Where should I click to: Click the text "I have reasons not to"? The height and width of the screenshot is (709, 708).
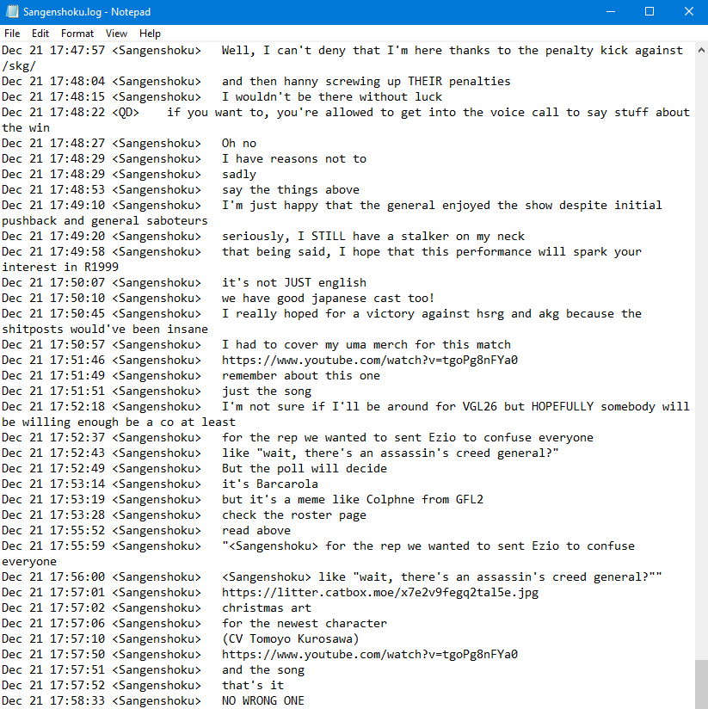coord(294,158)
